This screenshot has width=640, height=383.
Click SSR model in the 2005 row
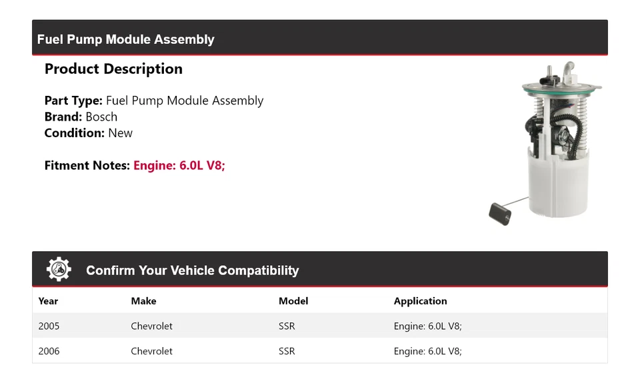click(x=287, y=326)
